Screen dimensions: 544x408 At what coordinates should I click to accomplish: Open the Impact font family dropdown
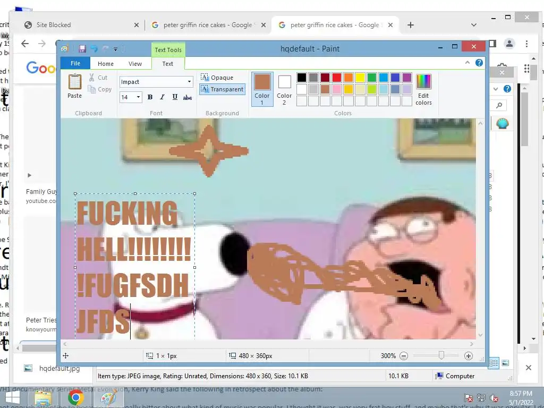[x=190, y=82]
